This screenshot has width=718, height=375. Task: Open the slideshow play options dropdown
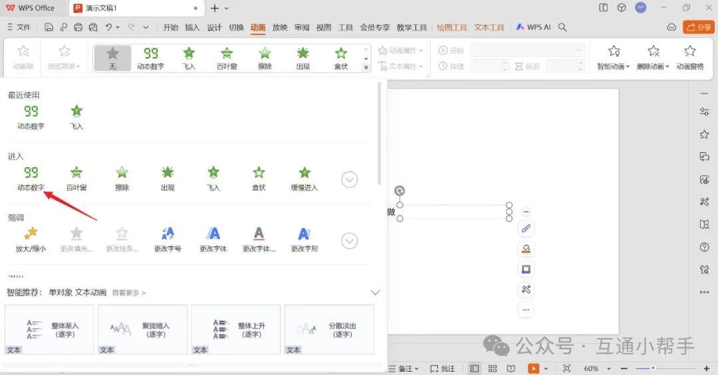(546, 368)
